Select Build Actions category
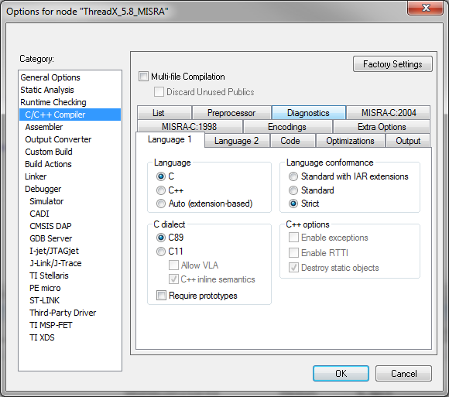 pos(70,164)
